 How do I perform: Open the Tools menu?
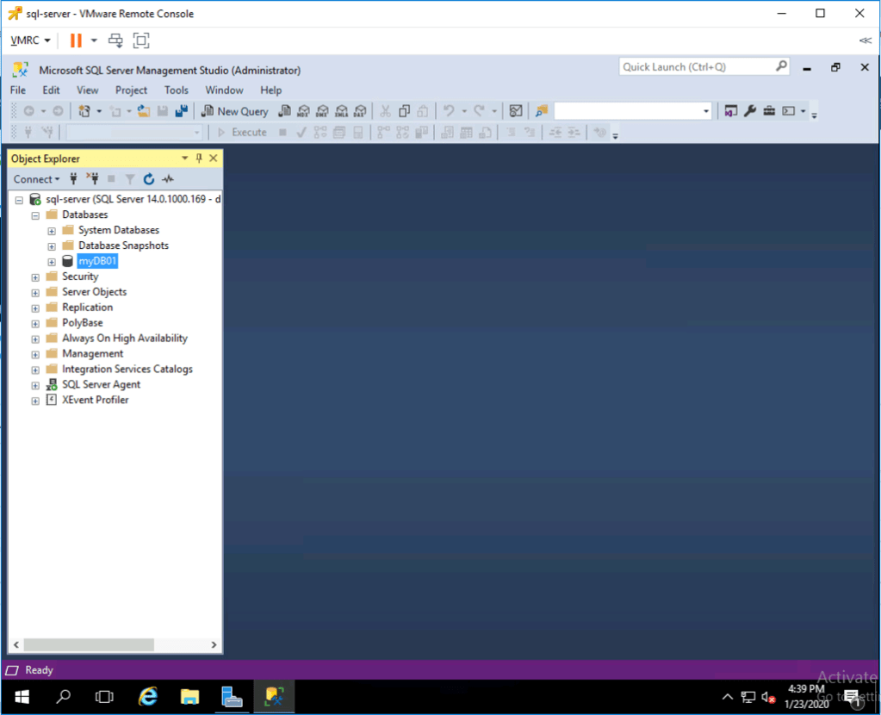[x=176, y=90]
